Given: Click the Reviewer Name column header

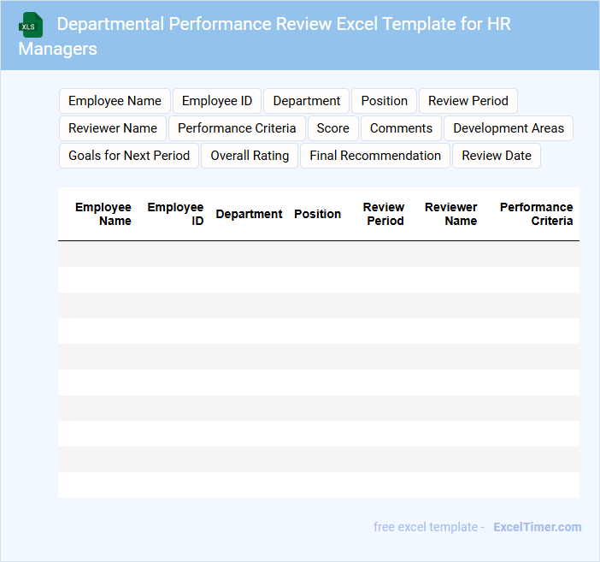Looking at the screenshot, I should point(451,214).
